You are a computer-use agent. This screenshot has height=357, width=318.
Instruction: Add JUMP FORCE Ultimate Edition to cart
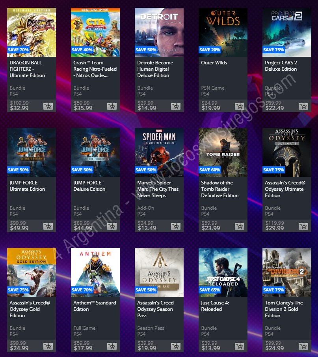tap(48, 226)
